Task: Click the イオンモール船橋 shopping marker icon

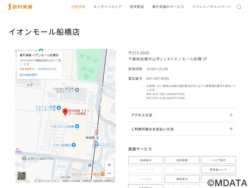Action: [x=77, y=127]
